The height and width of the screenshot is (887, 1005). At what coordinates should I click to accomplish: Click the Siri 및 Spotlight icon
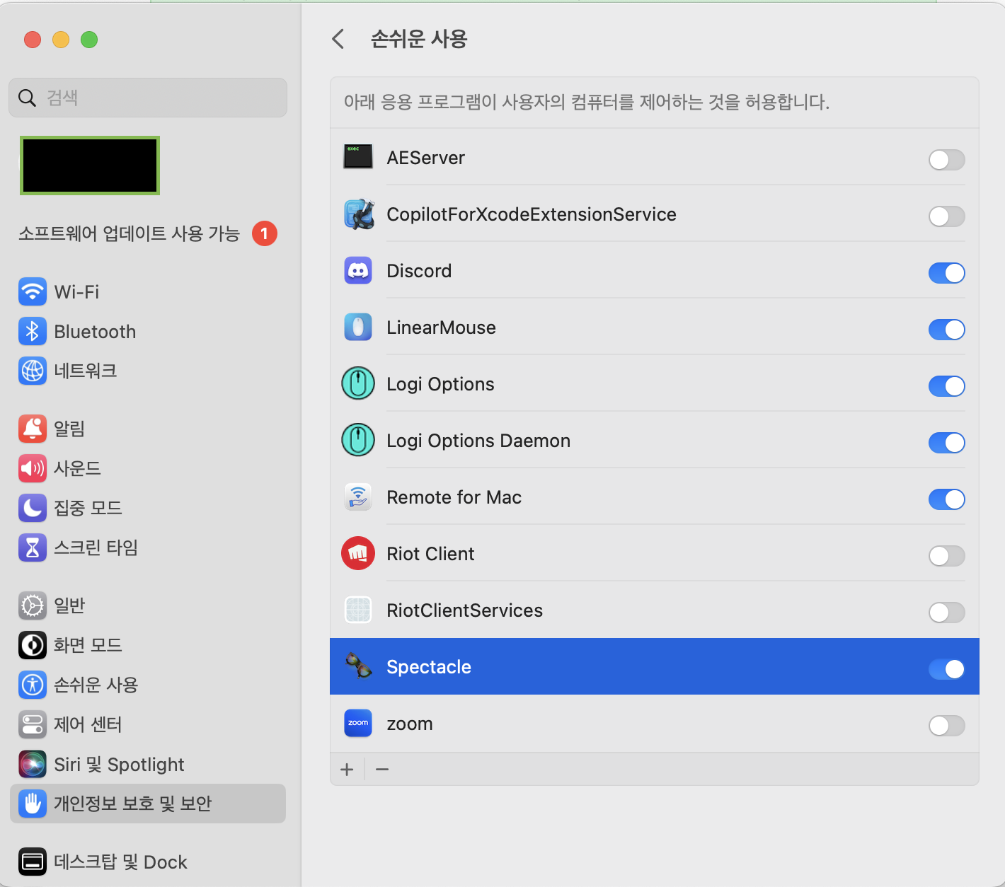point(33,764)
